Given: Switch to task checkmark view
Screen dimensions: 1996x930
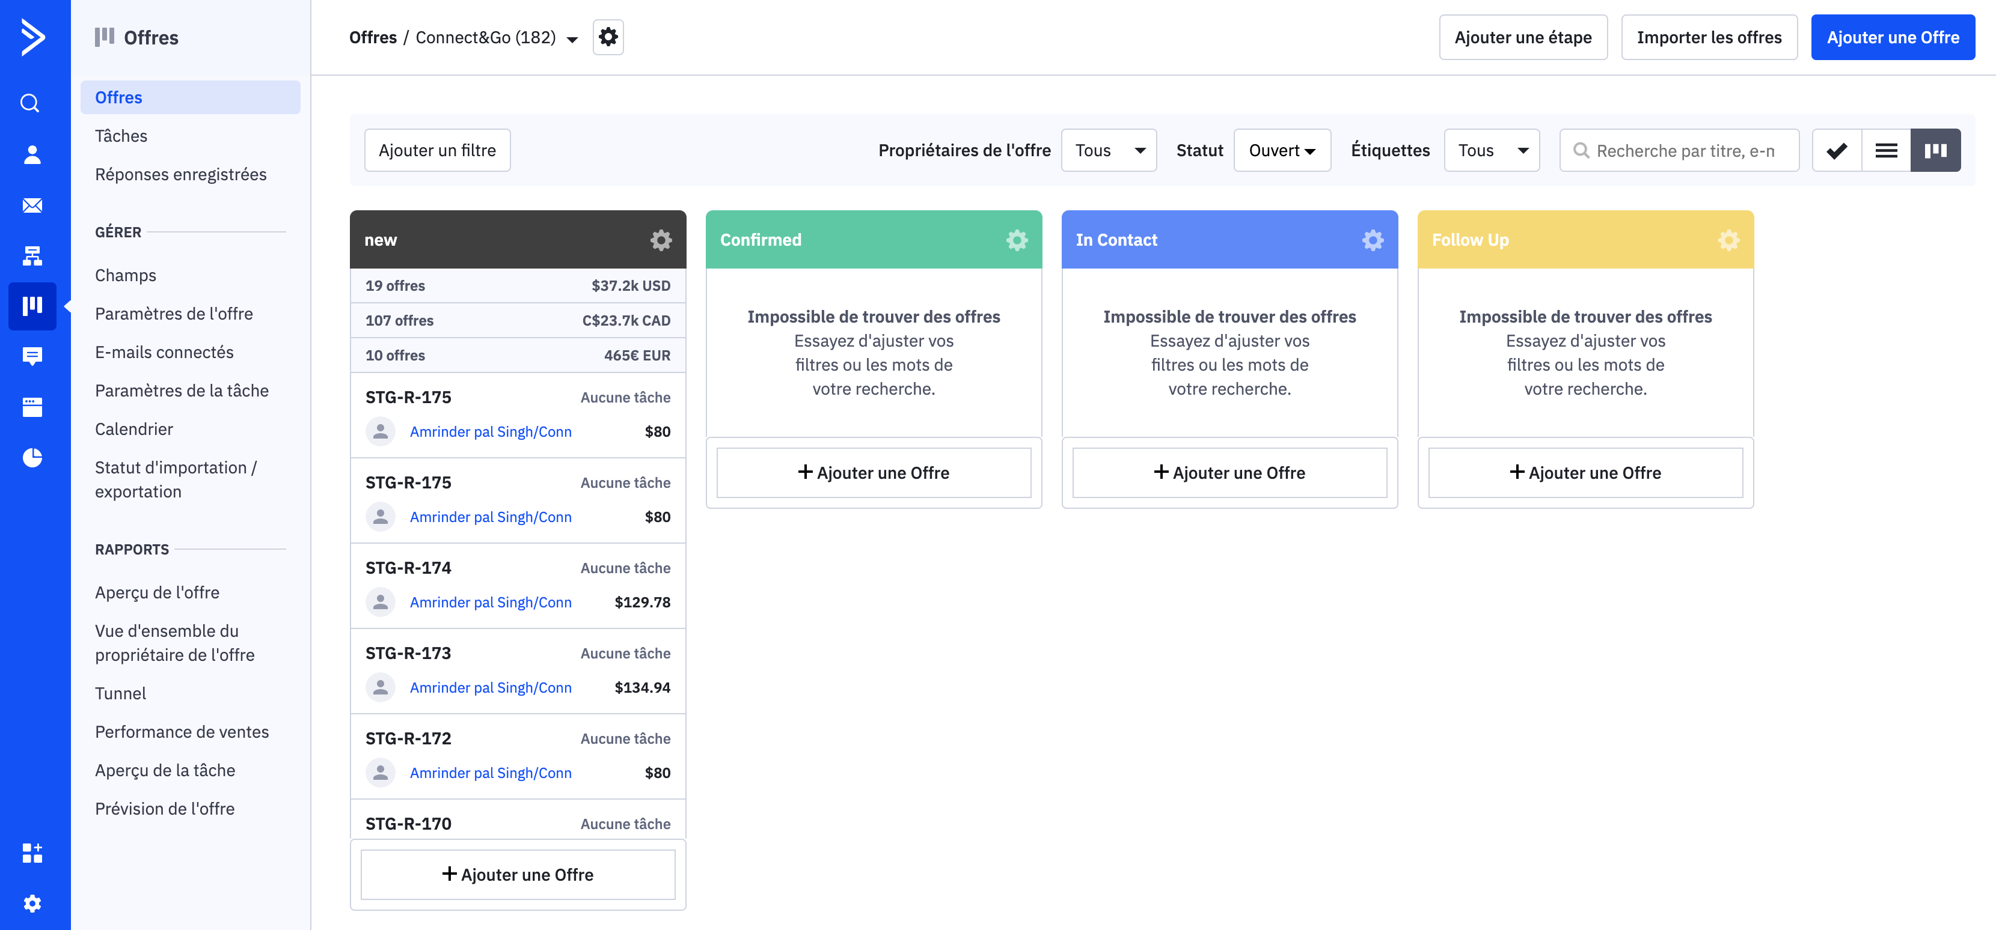Looking at the screenshot, I should [x=1837, y=150].
